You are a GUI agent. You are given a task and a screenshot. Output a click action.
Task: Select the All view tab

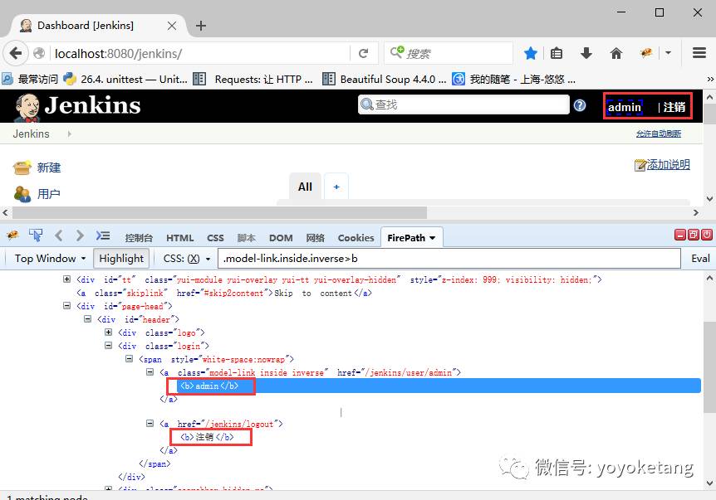point(305,187)
